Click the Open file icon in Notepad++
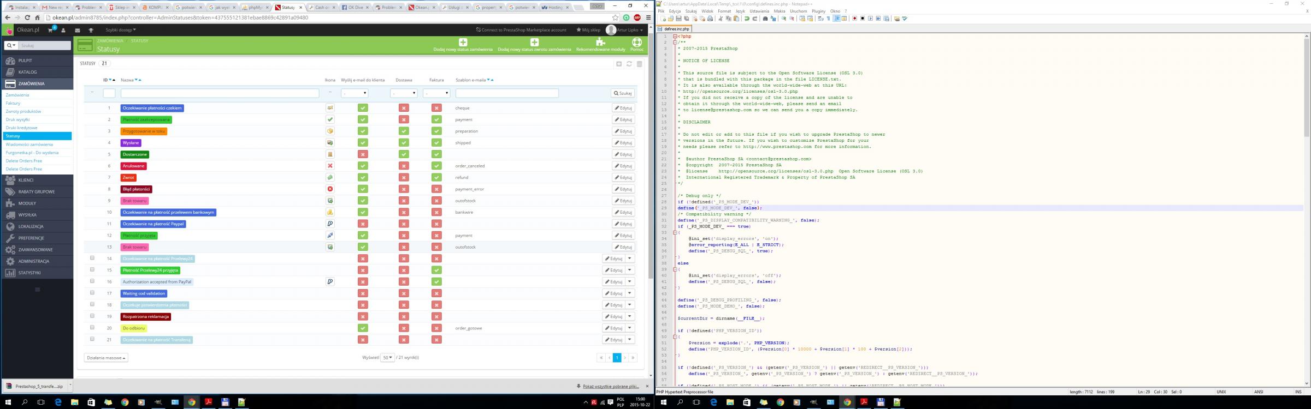 pyautogui.click(x=671, y=19)
